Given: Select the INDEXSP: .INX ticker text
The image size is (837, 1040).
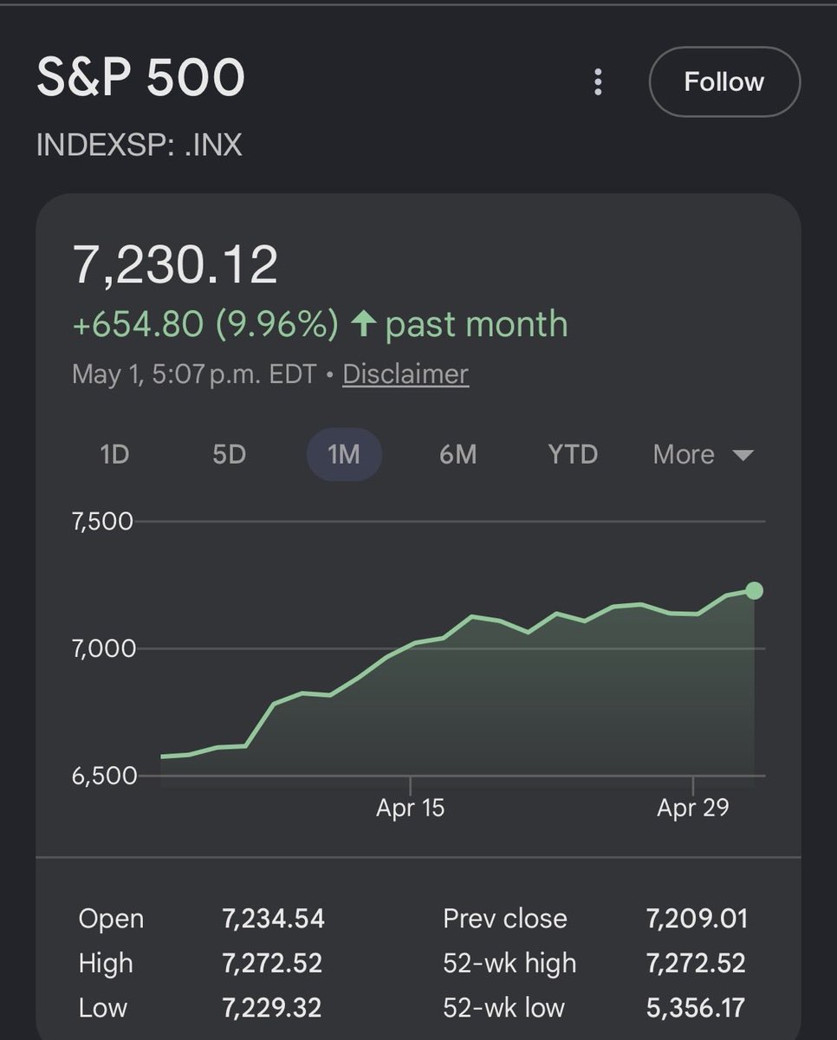Looking at the screenshot, I should point(139,144).
